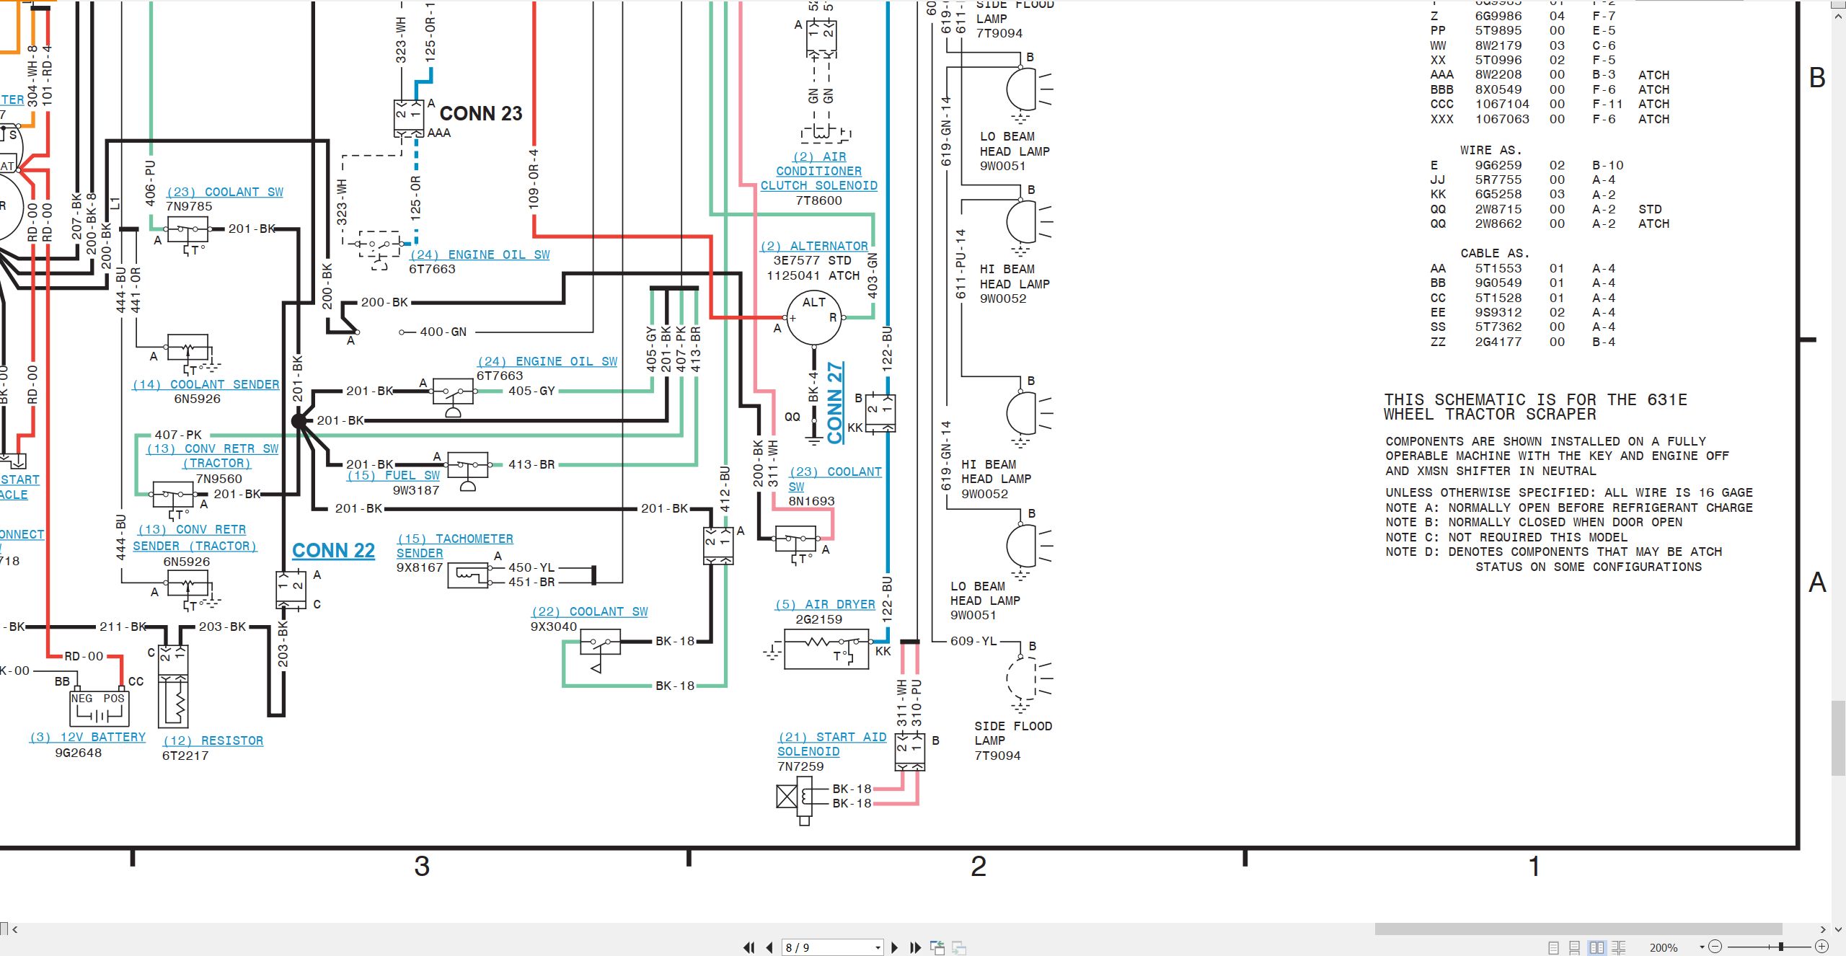Follow the (3) 12V BATTERY link

tap(87, 737)
